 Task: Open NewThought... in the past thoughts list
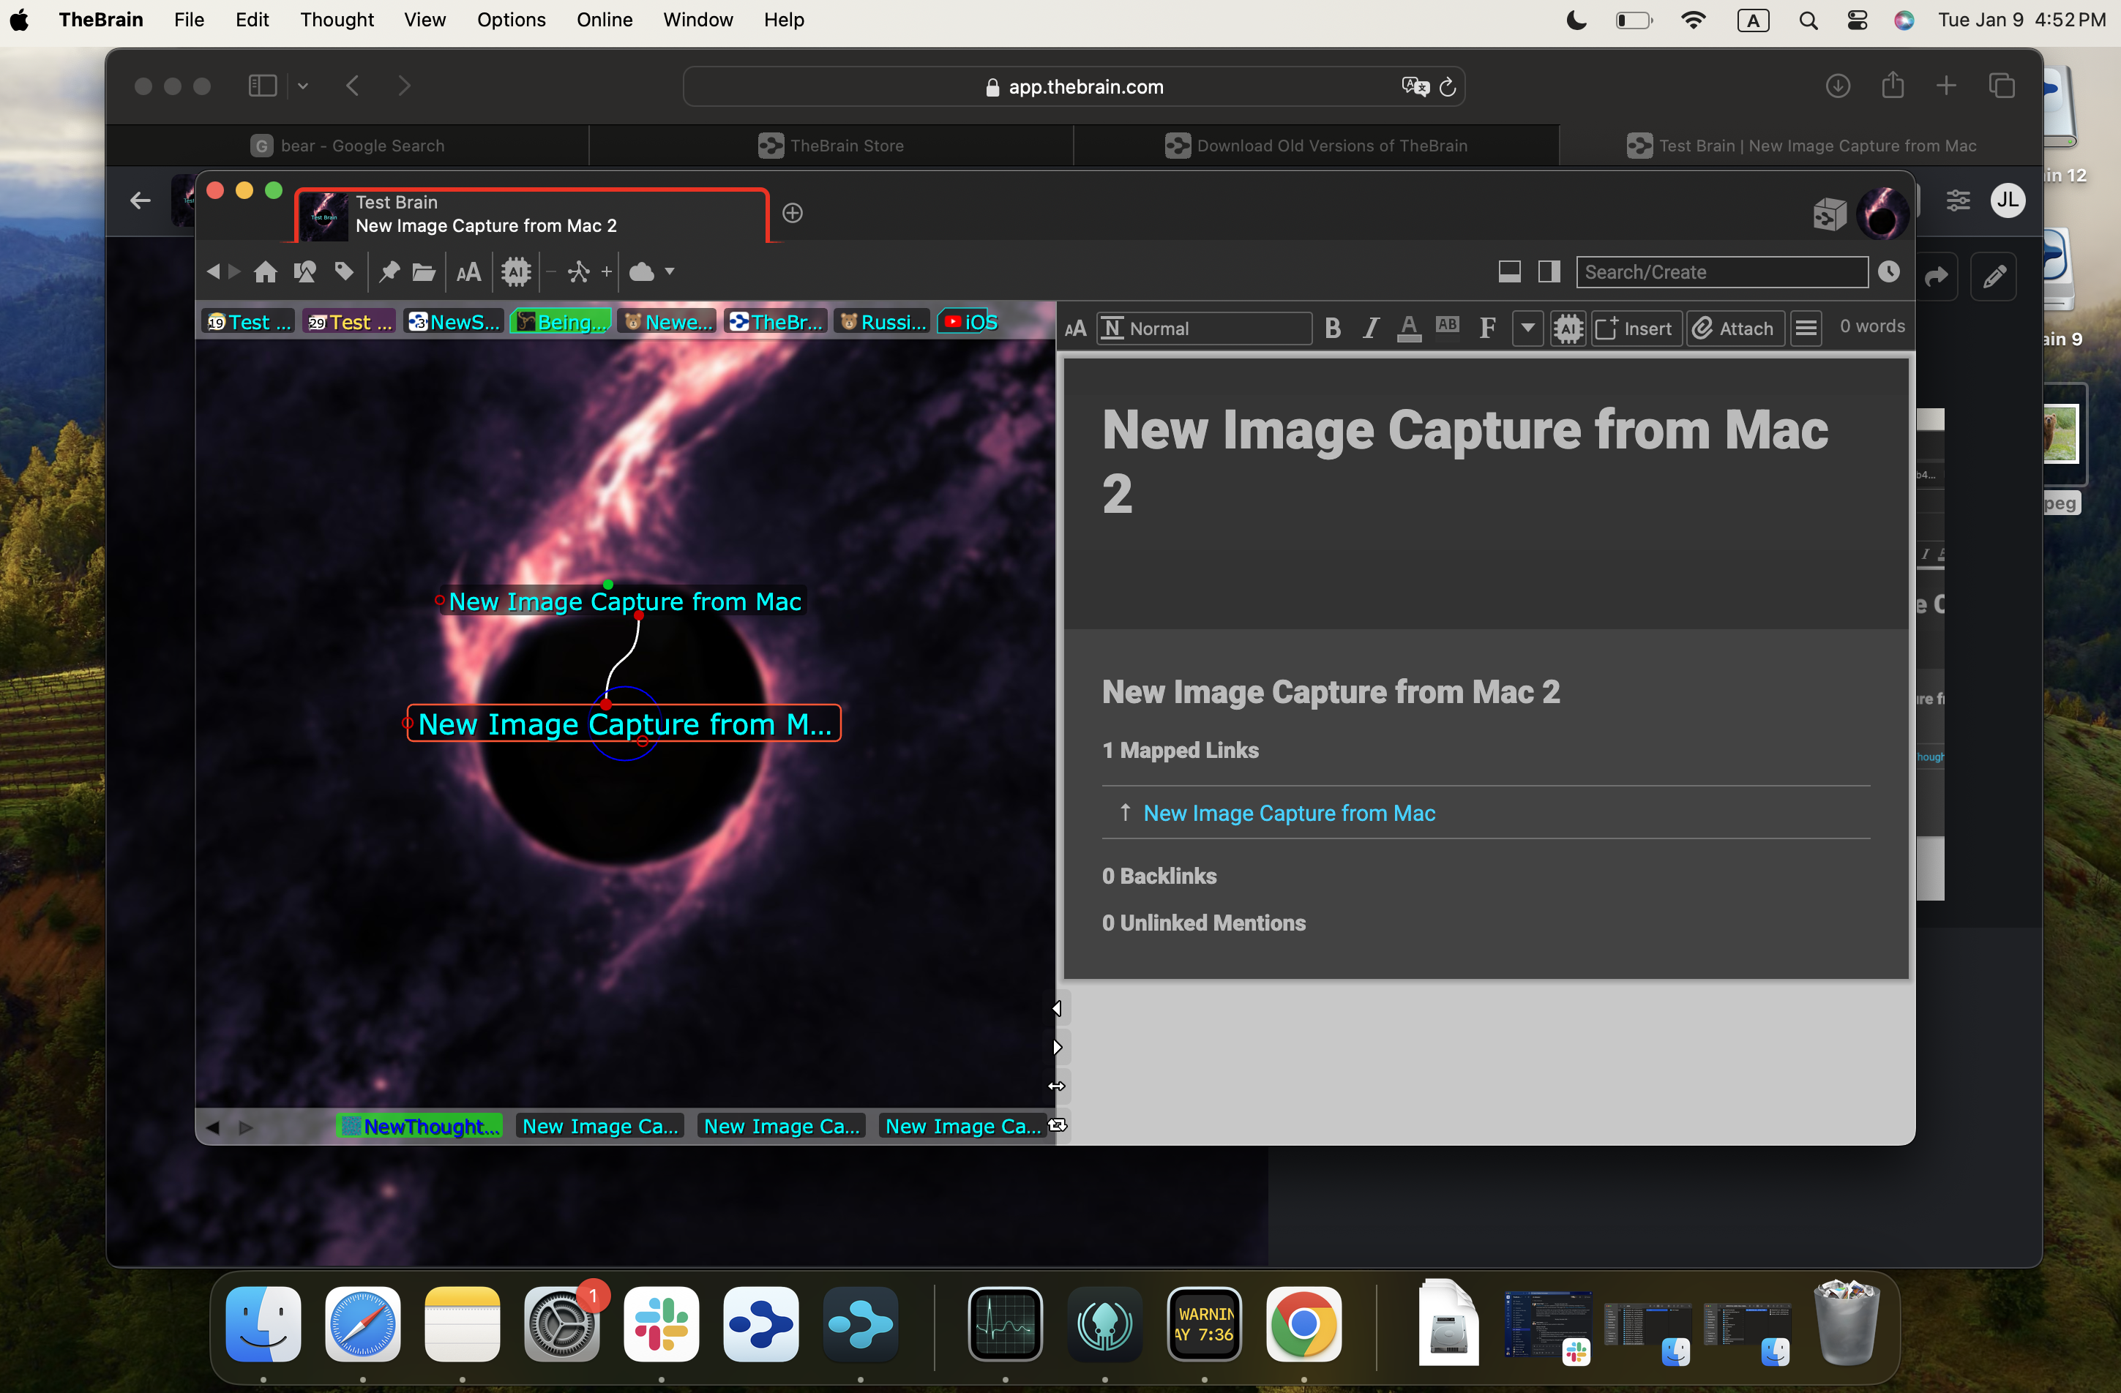pyautogui.click(x=420, y=1126)
